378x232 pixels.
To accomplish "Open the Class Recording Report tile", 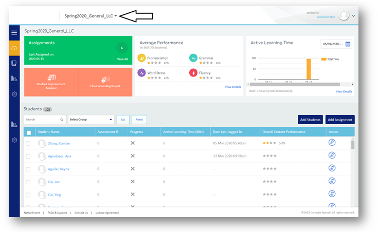I will click(x=105, y=82).
